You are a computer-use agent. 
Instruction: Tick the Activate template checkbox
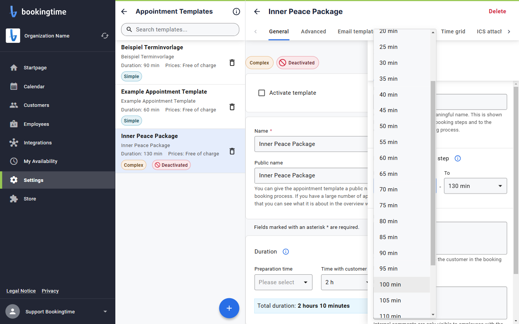click(x=261, y=93)
